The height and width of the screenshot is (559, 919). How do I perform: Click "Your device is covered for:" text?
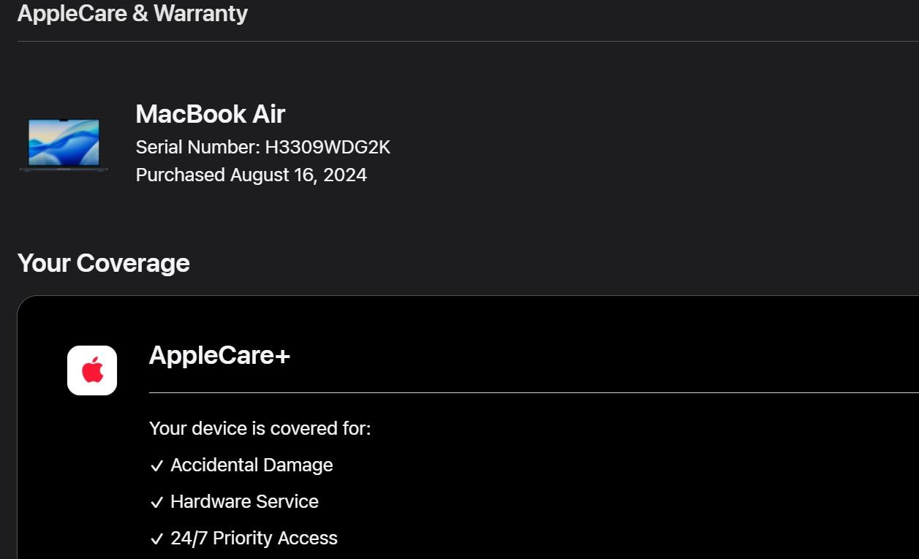pyautogui.click(x=260, y=428)
